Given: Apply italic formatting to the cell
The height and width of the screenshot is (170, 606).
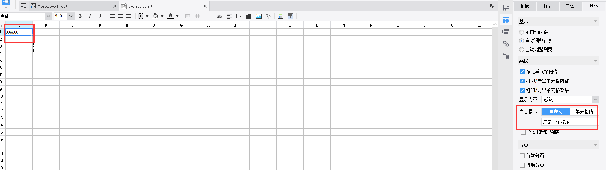Looking at the screenshot, I should tap(90, 16).
